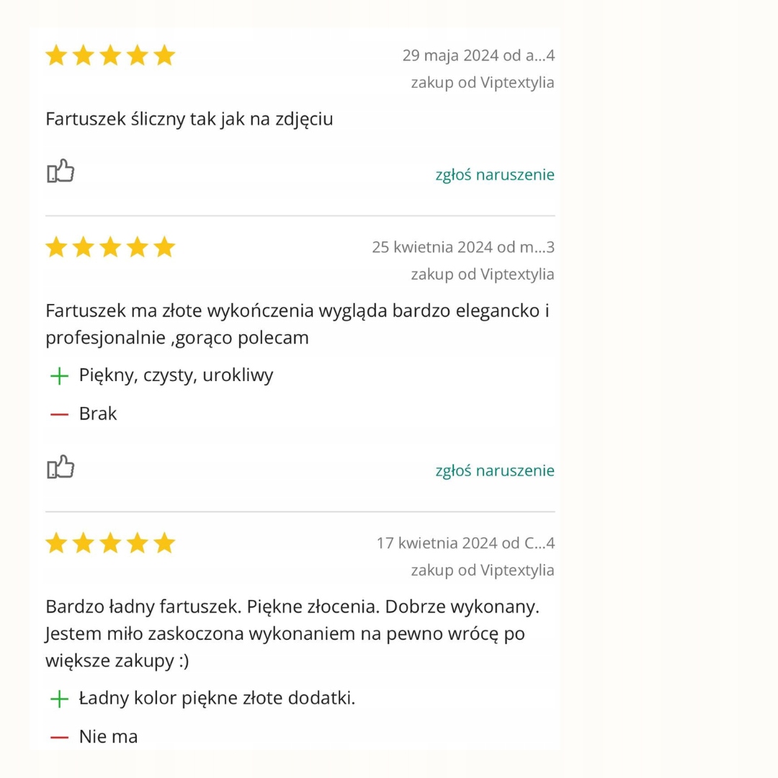778x778 pixels.
Task: Select "zakup od Viptextylia" under 17 kwietnia review
Action: pos(483,570)
